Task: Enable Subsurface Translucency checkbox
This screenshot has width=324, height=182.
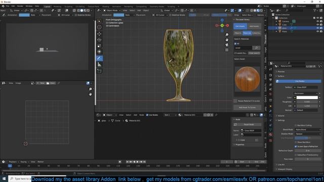Action: tap(296, 155)
